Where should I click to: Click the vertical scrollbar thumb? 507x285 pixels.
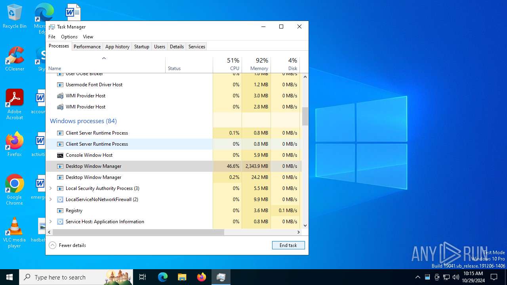pos(305,116)
